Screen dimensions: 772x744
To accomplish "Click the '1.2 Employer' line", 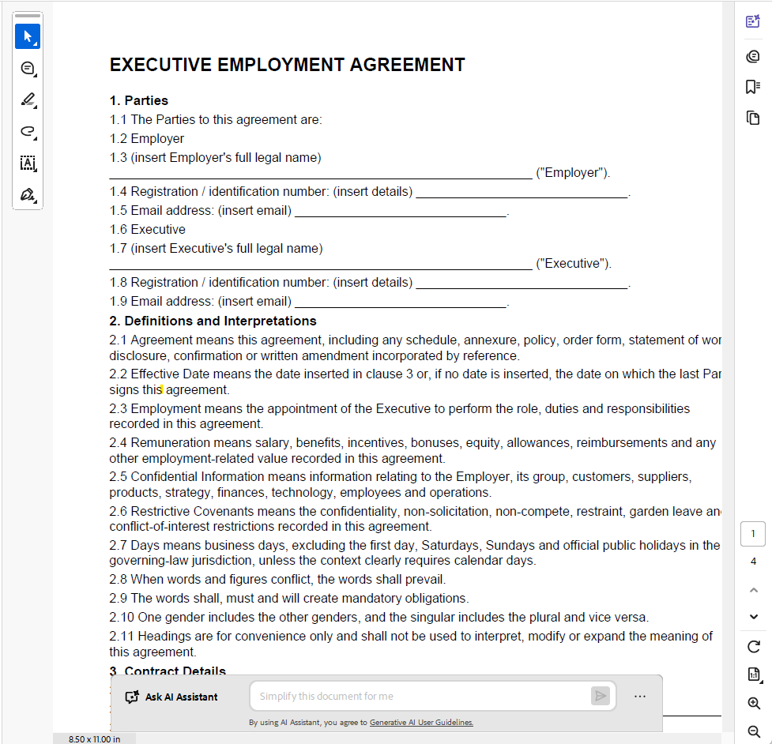I will (147, 139).
